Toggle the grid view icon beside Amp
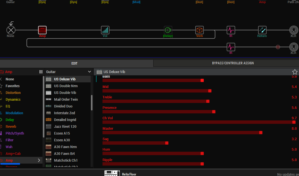Screen dimensions: 299x176 (41, 72)
